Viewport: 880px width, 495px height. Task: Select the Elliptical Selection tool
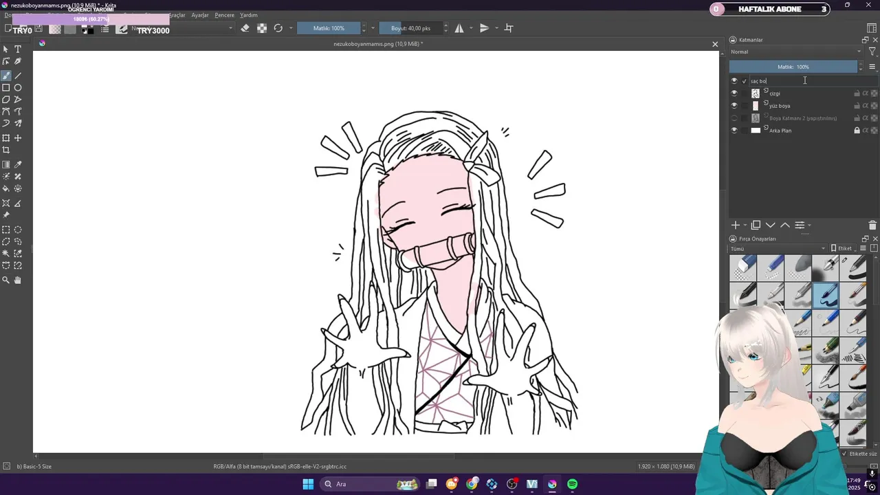coord(18,230)
